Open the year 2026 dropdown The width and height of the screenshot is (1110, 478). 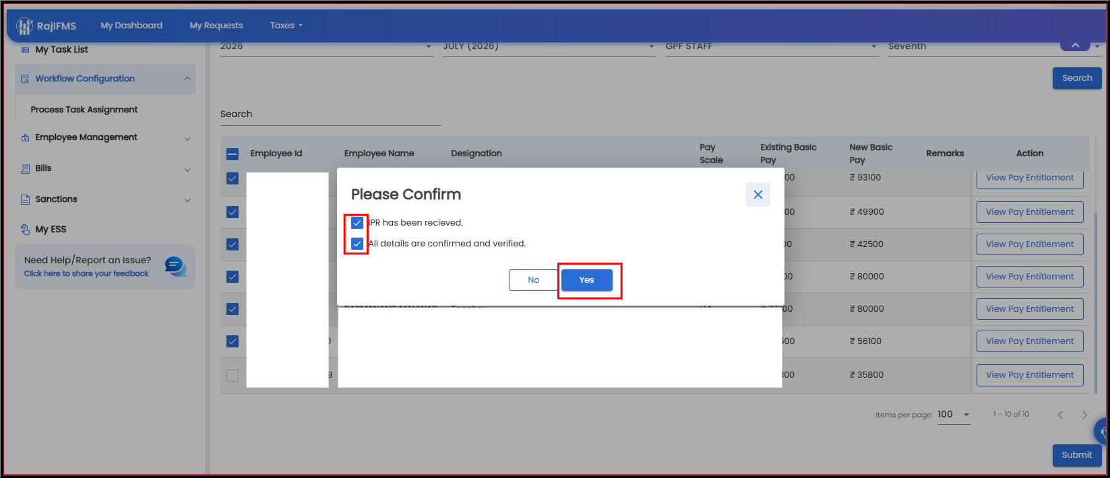pyautogui.click(x=327, y=46)
